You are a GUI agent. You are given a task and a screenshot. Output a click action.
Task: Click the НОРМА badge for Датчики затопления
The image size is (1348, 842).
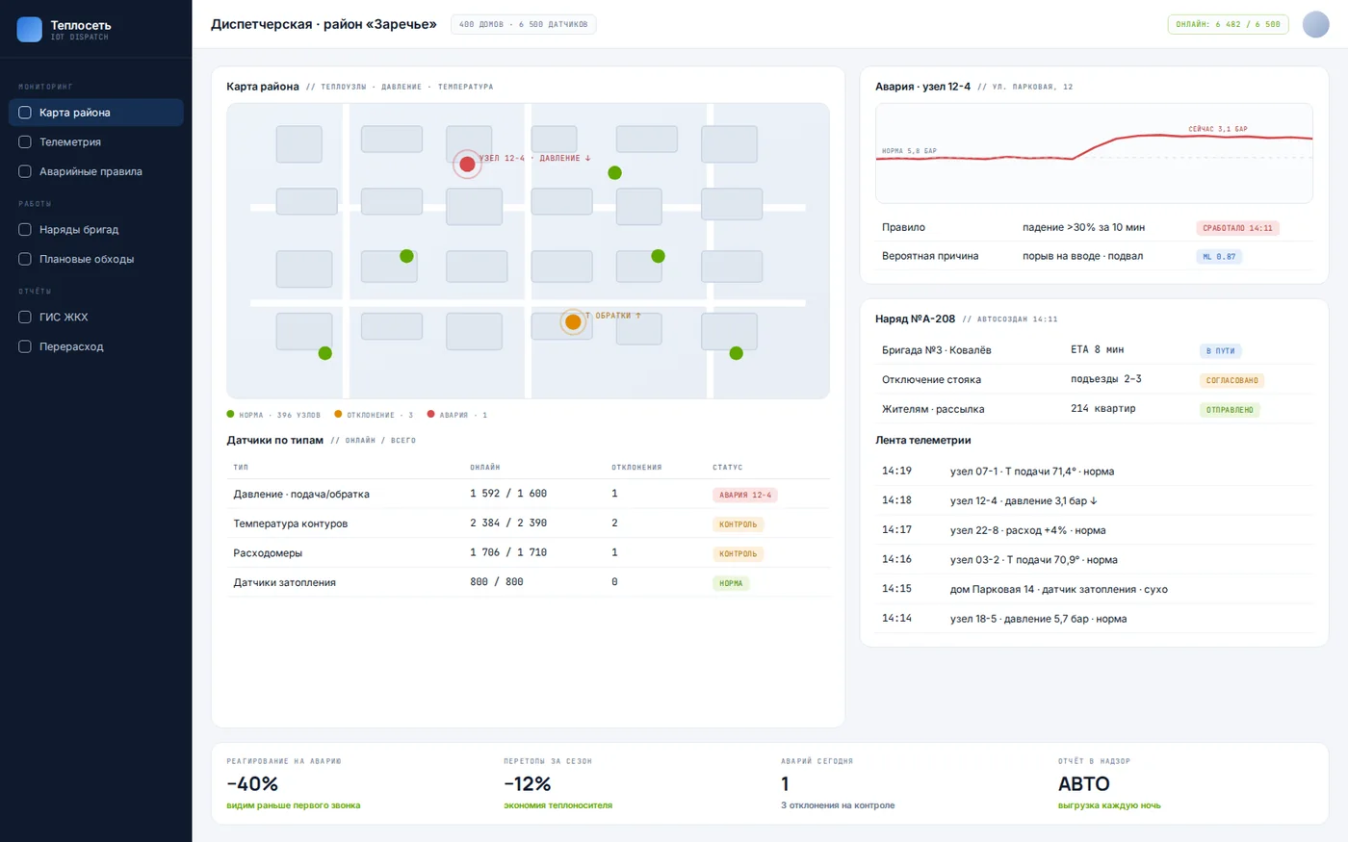click(x=731, y=583)
